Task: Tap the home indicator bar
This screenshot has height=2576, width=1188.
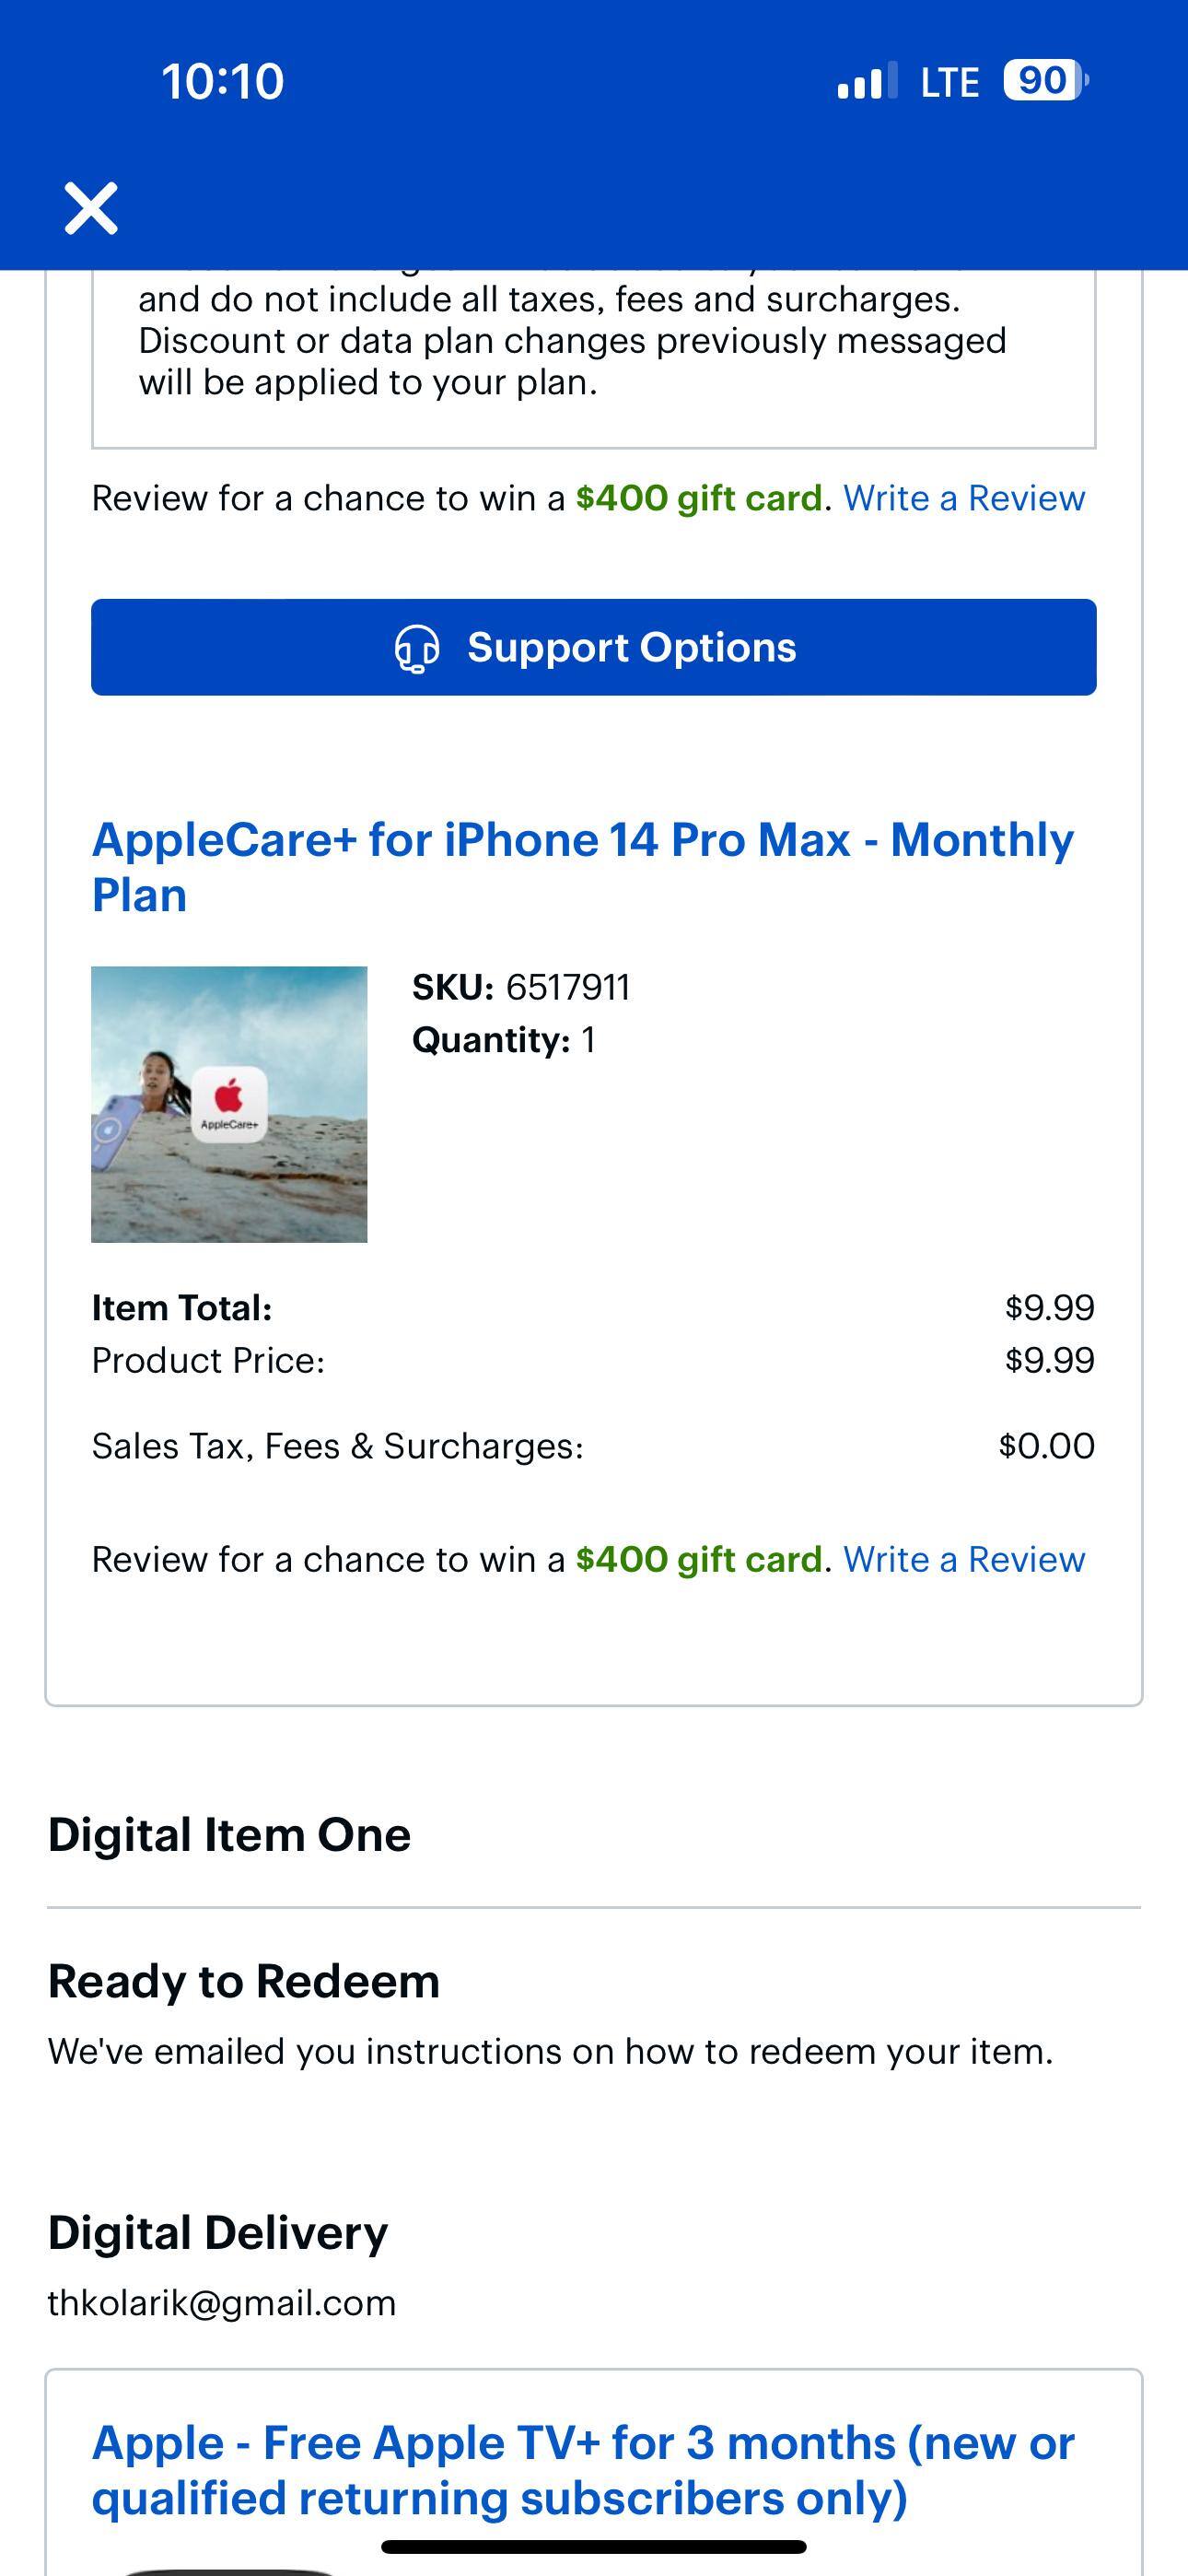Action: tap(594, 2546)
